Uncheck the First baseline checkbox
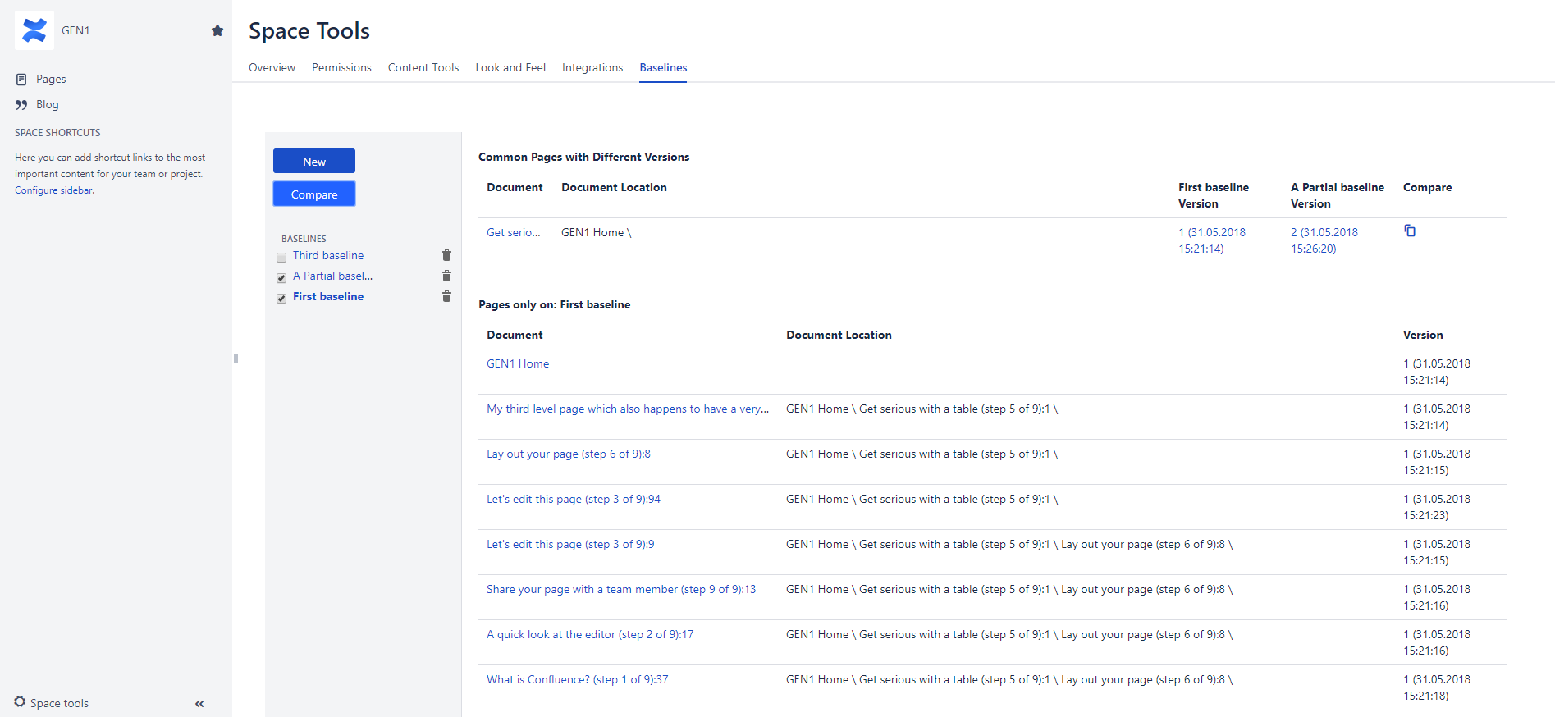This screenshot has width=1555, height=717. pyautogui.click(x=281, y=299)
